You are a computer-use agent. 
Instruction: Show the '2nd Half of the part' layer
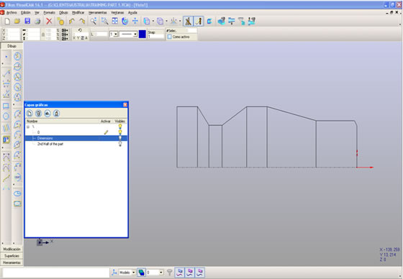119,144
